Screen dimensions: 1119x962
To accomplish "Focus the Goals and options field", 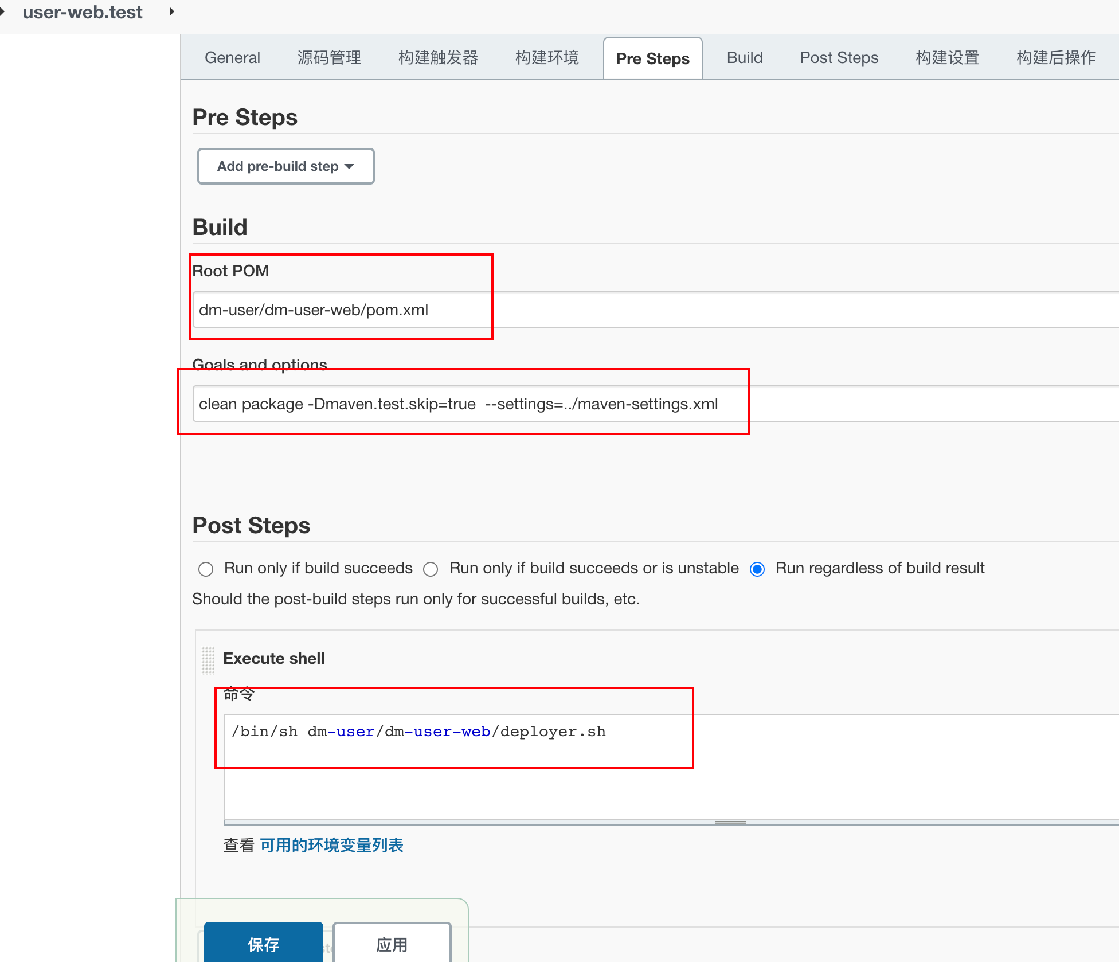I will 655,404.
